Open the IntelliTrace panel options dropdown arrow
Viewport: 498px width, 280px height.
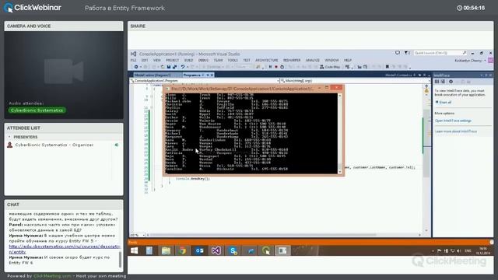[x=482, y=75]
